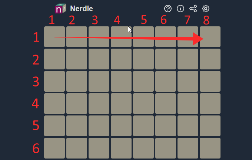The width and height of the screenshot is (252, 160).
Task: Open settings gear icon
Action: 206,9
